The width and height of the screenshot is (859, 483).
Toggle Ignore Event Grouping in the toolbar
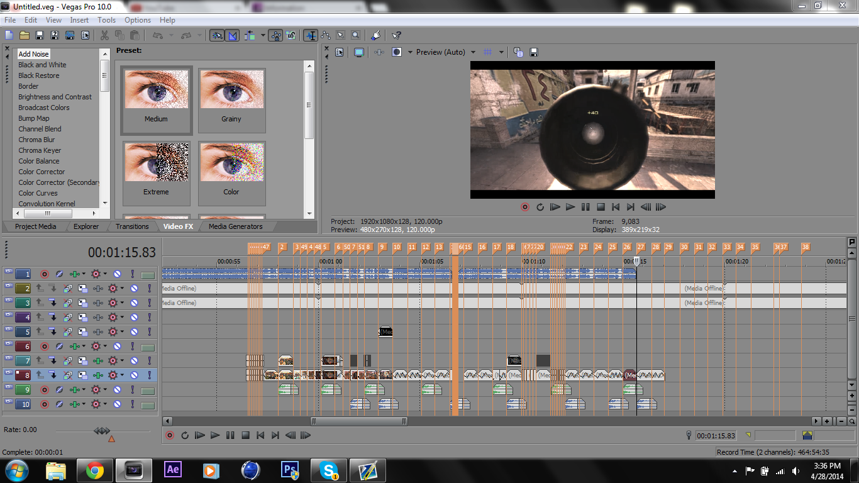tap(291, 35)
